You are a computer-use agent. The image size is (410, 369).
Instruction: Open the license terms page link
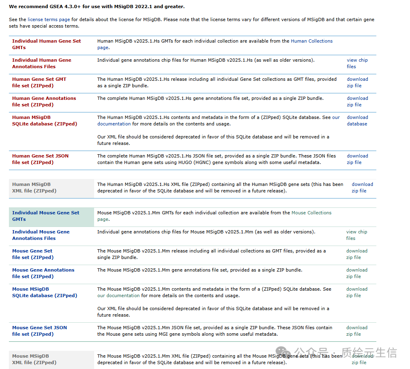[x=49, y=19]
